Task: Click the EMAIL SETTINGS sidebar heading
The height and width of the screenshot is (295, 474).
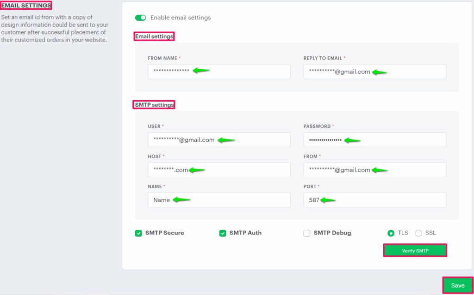Action: (x=26, y=6)
